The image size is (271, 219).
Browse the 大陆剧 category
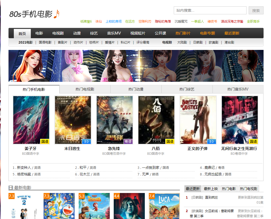182,42
